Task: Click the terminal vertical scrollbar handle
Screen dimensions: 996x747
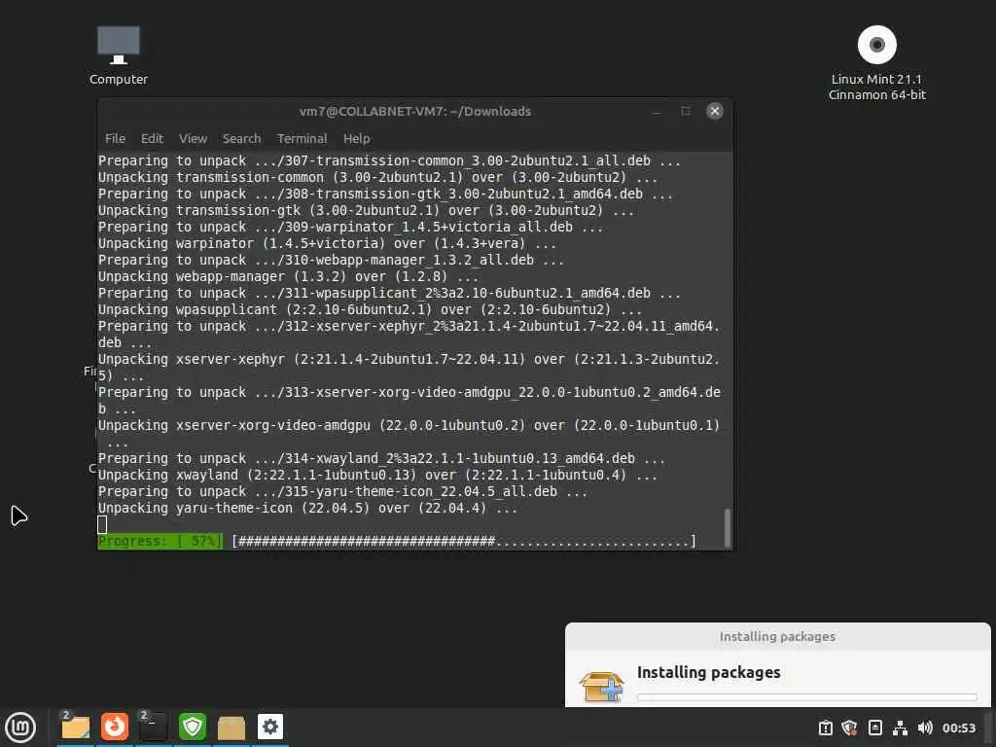Action: [x=728, y=526]
